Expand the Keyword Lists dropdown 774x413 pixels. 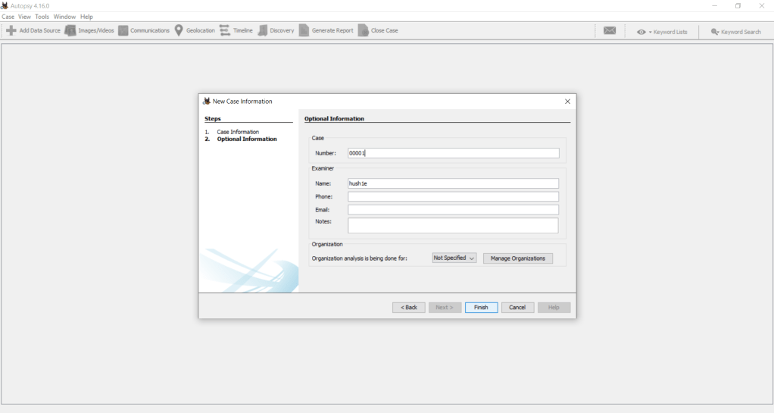tap(662, 32)
